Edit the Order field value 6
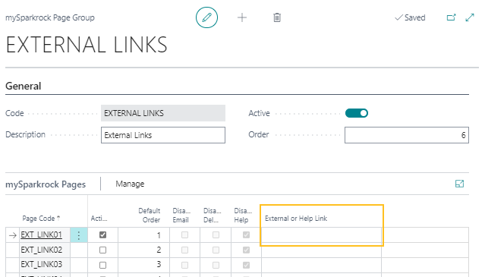Viewport: 485px width, 277px height. (x=407, y=135)
